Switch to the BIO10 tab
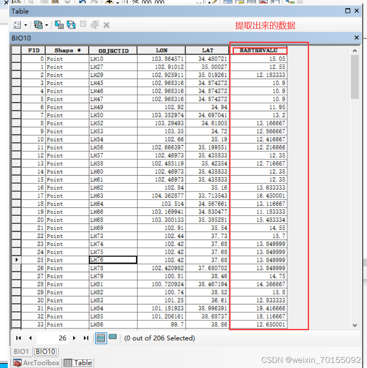Image resolution: width=367 pixels, height=368 pixels. tap(45, 351)
